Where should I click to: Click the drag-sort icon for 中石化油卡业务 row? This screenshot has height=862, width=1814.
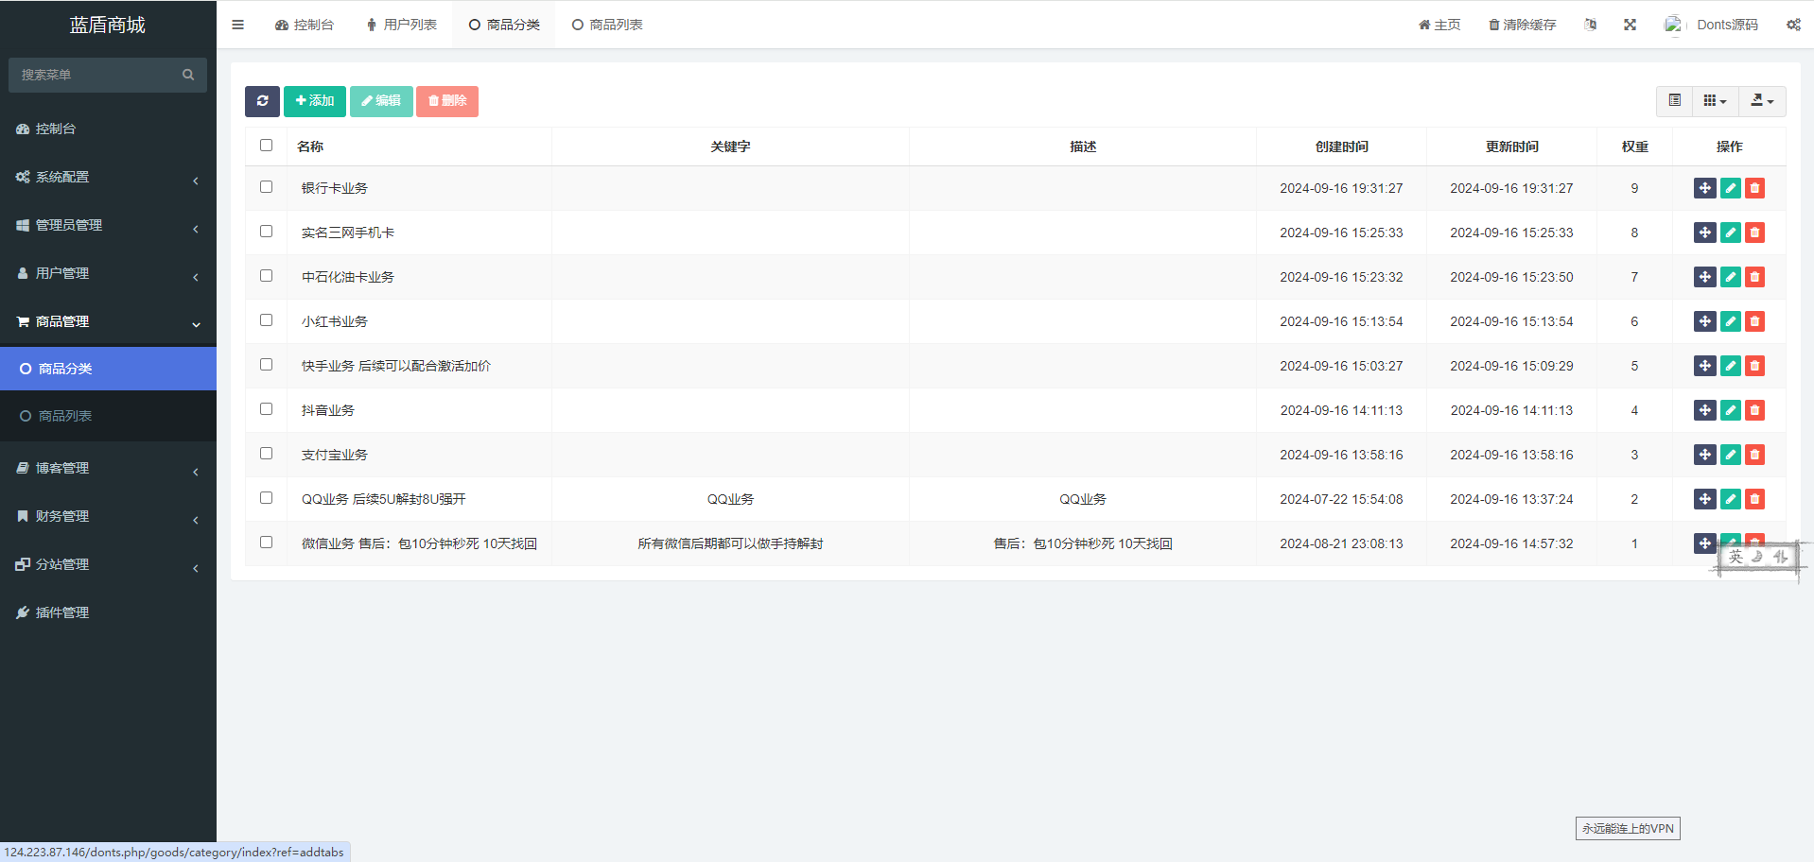pyautogui.click(x=1705, y=277)
